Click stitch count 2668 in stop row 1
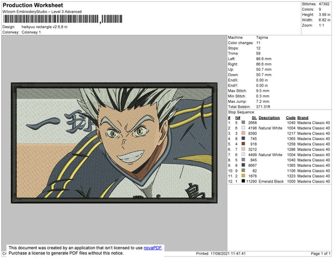The width and height of the screenshot is (333, 258). (x=253, y=123)
